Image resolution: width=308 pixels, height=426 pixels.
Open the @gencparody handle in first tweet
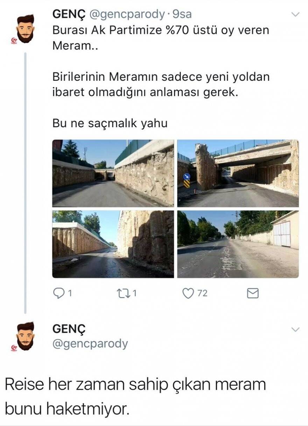[127, 14]
